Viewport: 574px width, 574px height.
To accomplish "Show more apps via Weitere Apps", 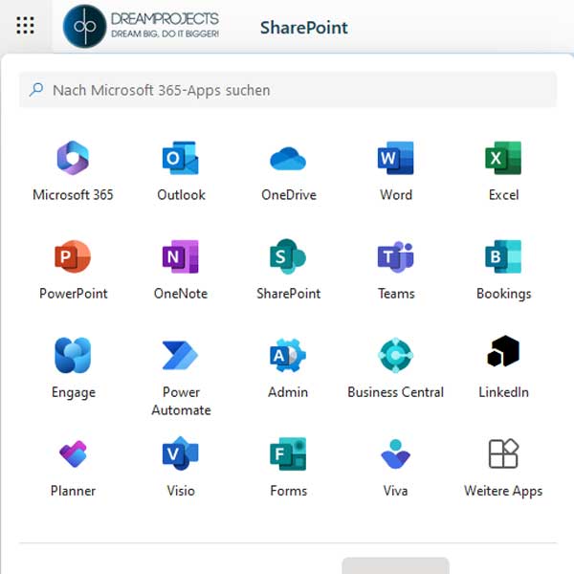I will (x=503, y=468).
